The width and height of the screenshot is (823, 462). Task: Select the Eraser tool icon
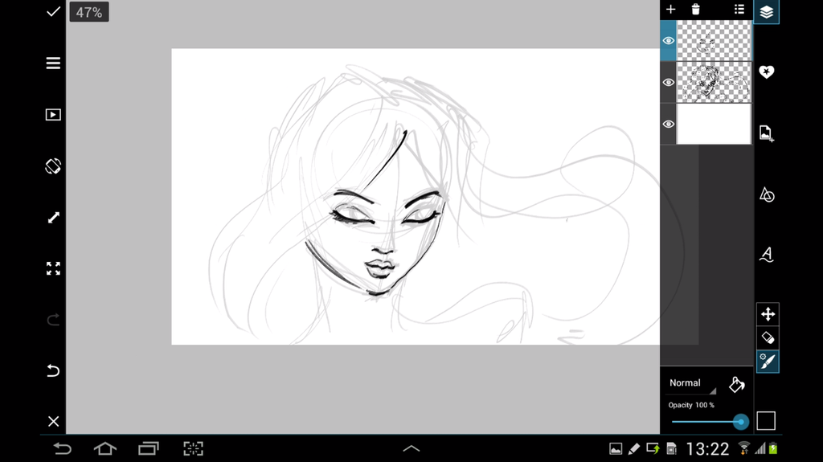[768, 337]
